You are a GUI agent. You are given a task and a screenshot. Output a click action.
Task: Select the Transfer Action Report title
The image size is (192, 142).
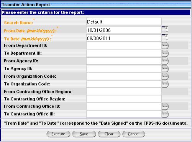point(26,5)
